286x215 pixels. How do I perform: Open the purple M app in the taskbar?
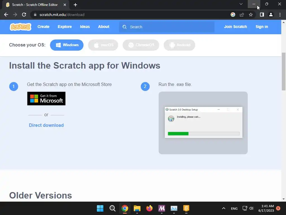click(x=162, y=208)
